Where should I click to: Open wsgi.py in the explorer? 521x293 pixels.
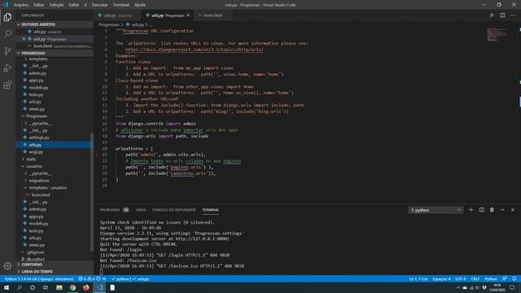click(x=36, y=152)
